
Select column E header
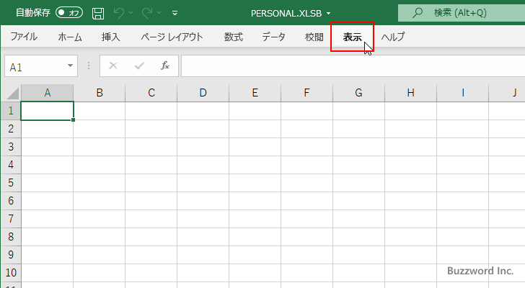[255, 93]
